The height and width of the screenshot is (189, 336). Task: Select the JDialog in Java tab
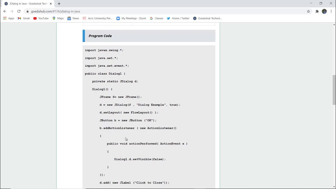[x=28, y=4]
